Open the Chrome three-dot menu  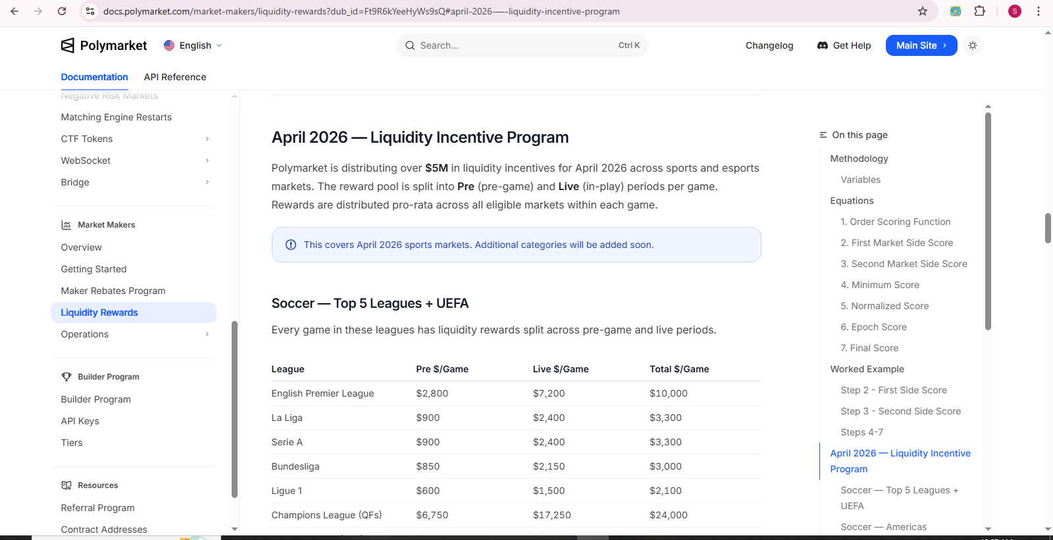1039,11
